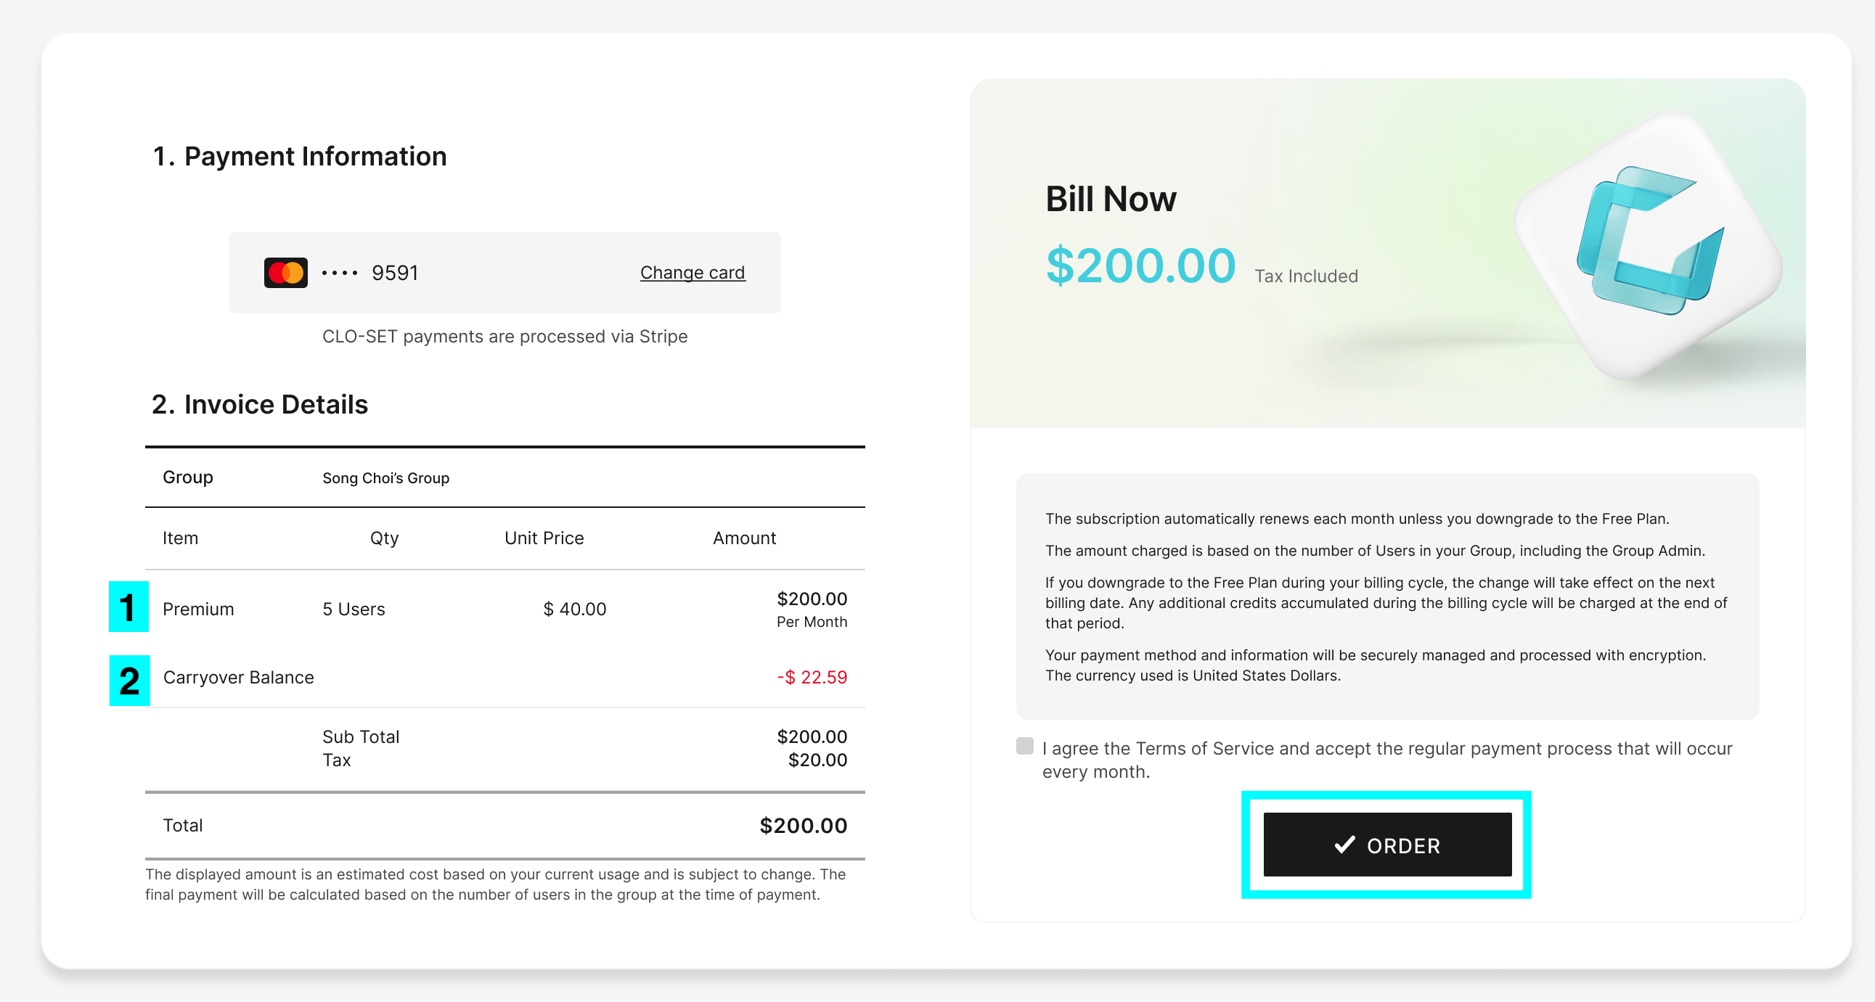Click the -$ 22.59 carryover amount

[x=812, y=678]
